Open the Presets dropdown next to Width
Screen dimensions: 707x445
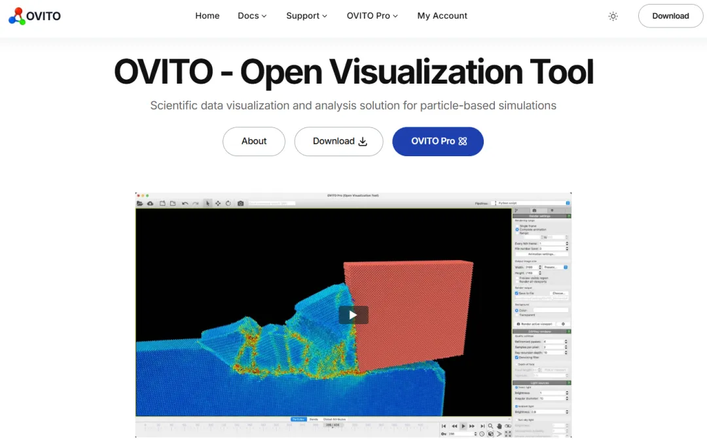556,267
